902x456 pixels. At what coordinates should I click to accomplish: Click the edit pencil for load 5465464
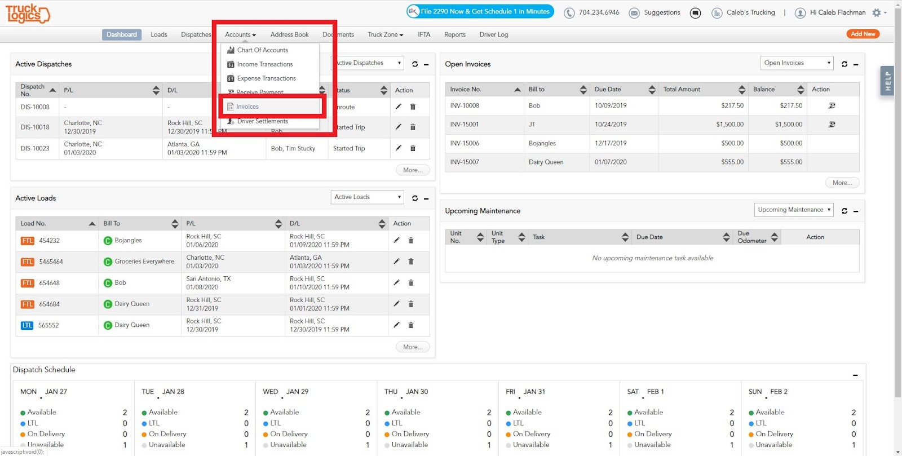coord(397,262)
